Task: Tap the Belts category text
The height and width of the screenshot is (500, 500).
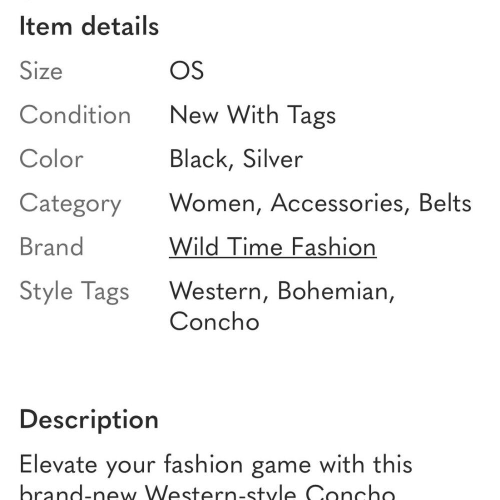Action: [x=445, y=203]
